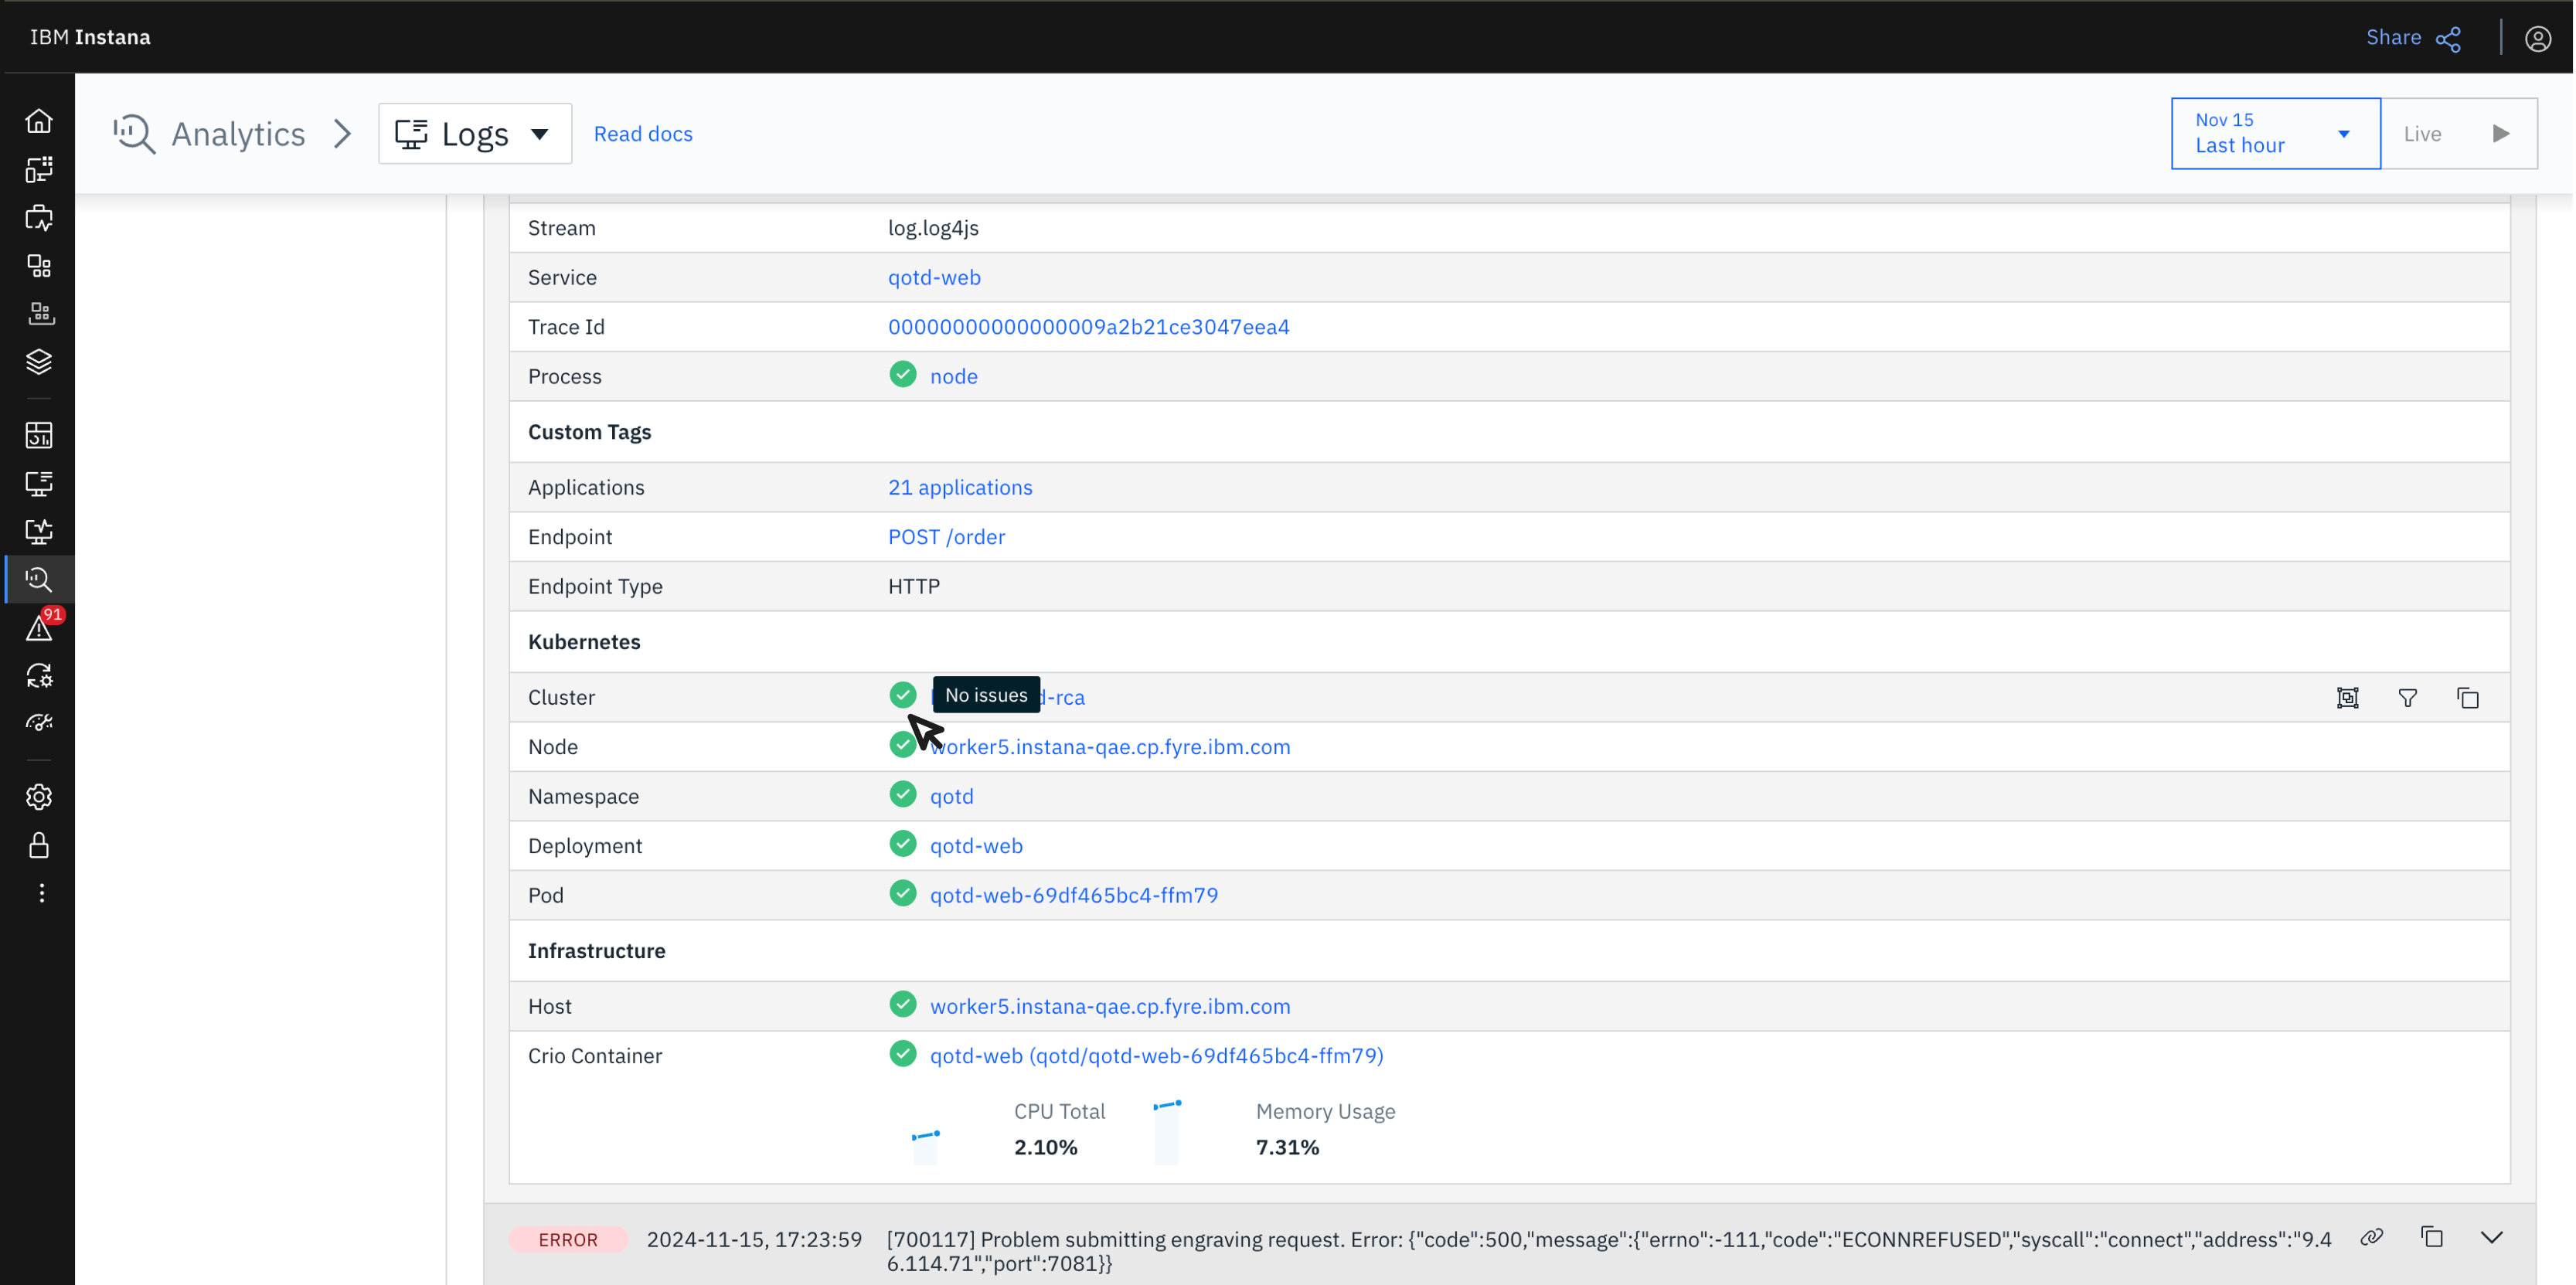Open the gauge with wrench sidebar icon
Image resolution: width=2576 pixels, height=1285 pixels.
pos(39,723)
